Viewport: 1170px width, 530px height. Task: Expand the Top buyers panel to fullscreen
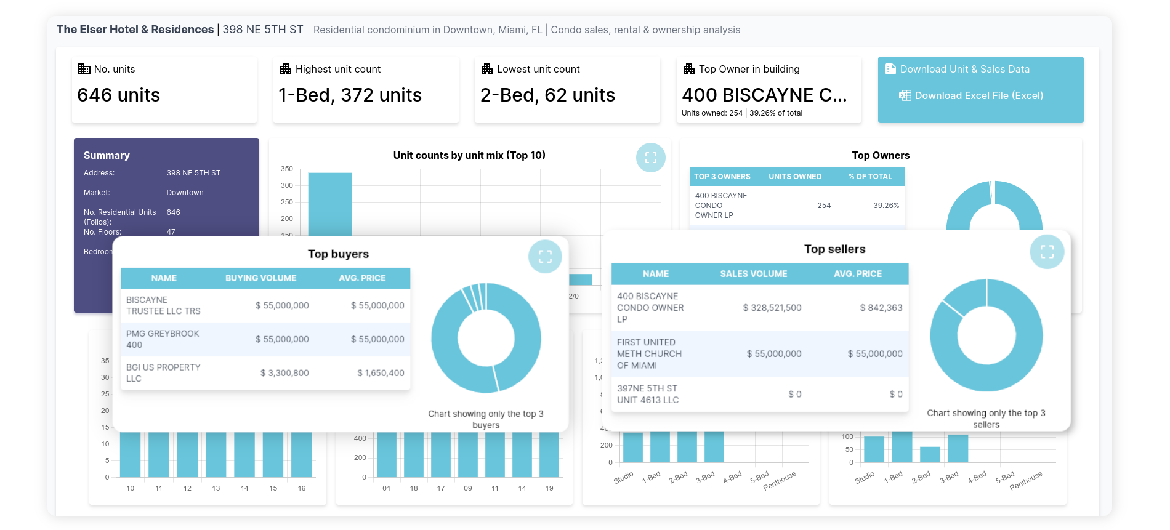[545, 257]
